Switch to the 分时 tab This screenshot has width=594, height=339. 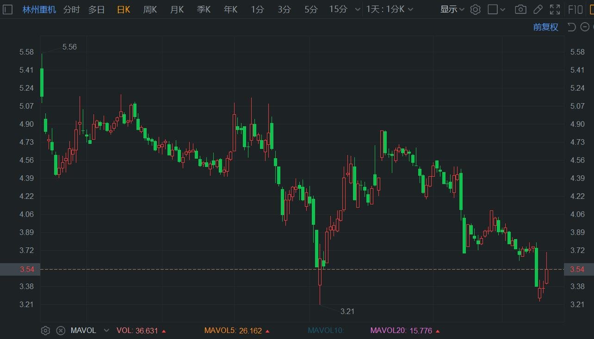pyautogui.click(x=72, y=9)
